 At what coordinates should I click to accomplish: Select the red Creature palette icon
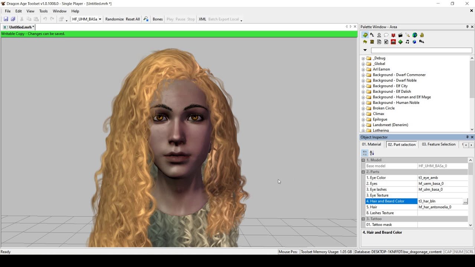[x=393, y=35]
